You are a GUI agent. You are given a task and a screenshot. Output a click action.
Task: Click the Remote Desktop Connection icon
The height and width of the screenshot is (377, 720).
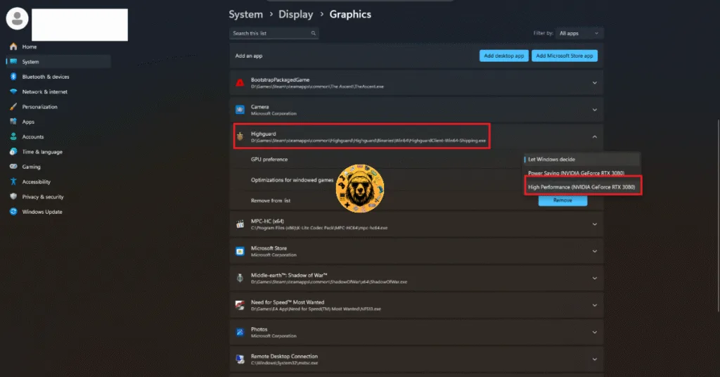point(240,359)
